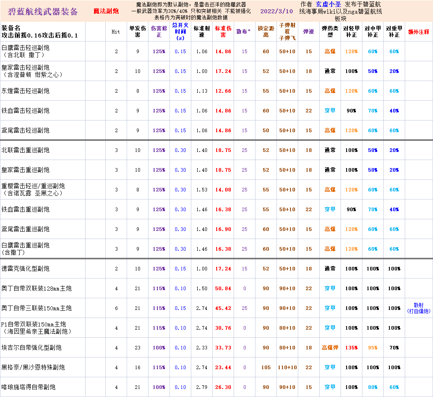Click the 皇家雷击重巡副炮 row name
The image size is (433, 397).
[x=25, y=170]
